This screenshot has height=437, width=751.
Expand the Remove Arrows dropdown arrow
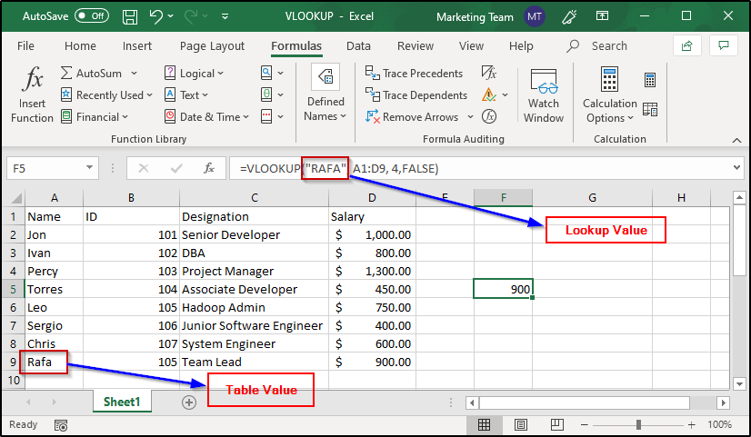click(470, 117)
